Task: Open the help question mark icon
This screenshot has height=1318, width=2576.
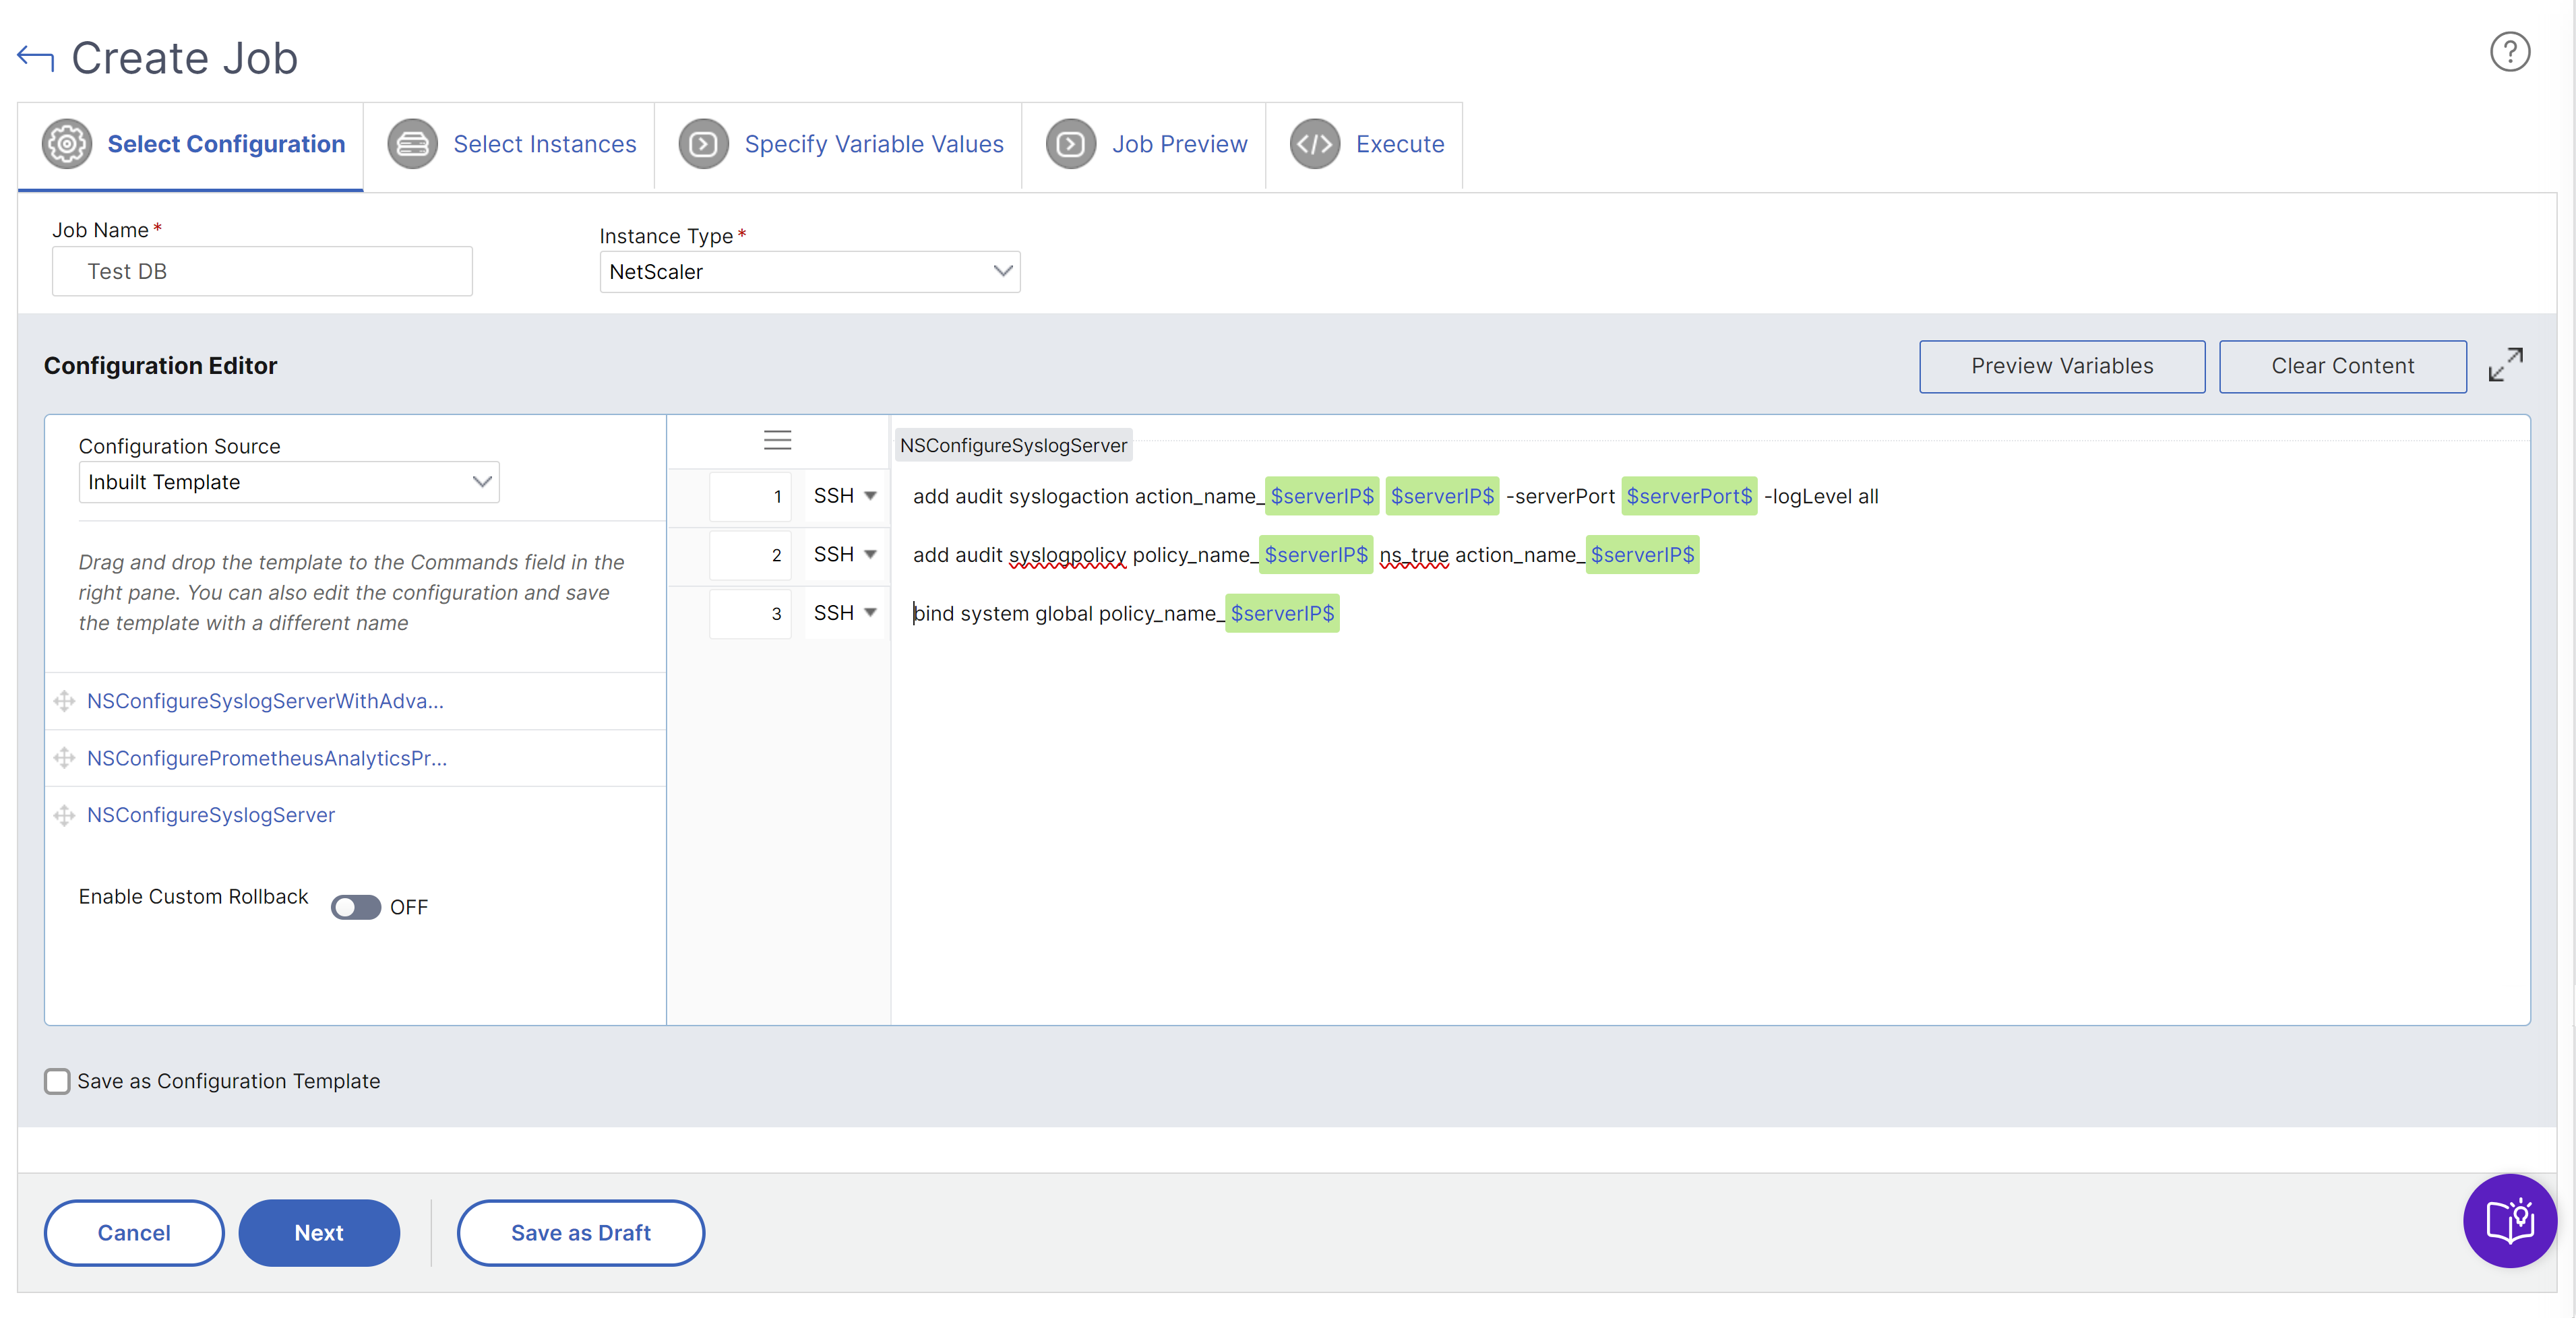Action: [x=2509, y=52]
